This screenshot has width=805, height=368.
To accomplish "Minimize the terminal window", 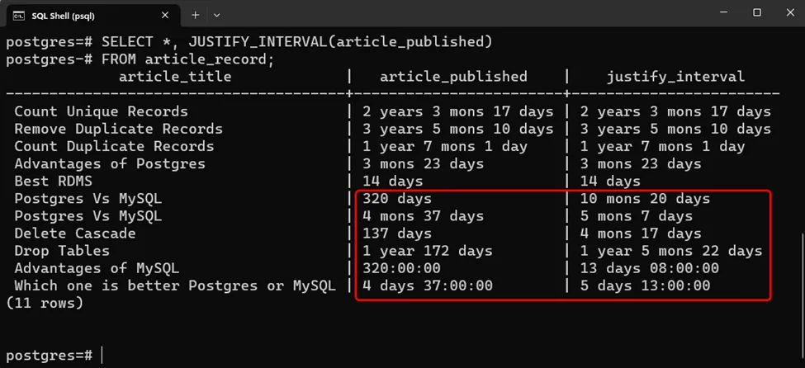I will (x=720, y=13).
